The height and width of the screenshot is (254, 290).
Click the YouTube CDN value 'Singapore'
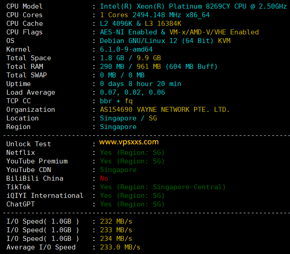click(118, 170)
